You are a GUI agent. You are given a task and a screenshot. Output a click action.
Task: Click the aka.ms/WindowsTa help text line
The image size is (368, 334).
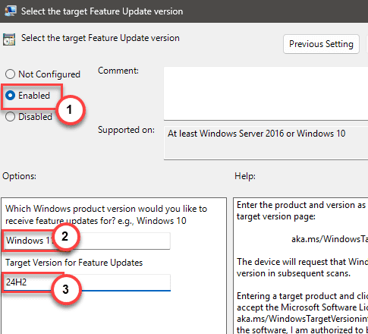329,239
